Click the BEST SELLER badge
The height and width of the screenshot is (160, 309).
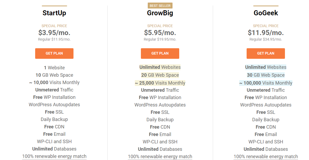[x=160, y=6]
